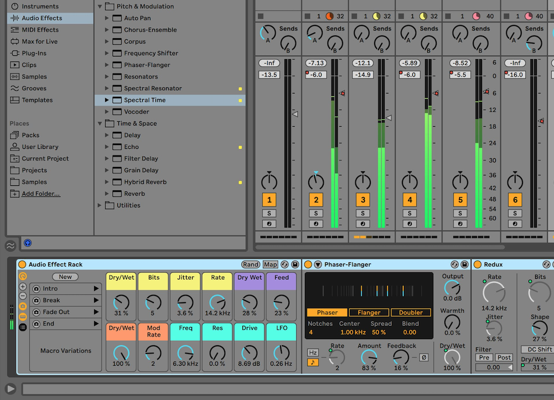This screenshot has height=400, width=554.
Task: Select MIDI Effects in browser categories
Action: click(39, 30)
